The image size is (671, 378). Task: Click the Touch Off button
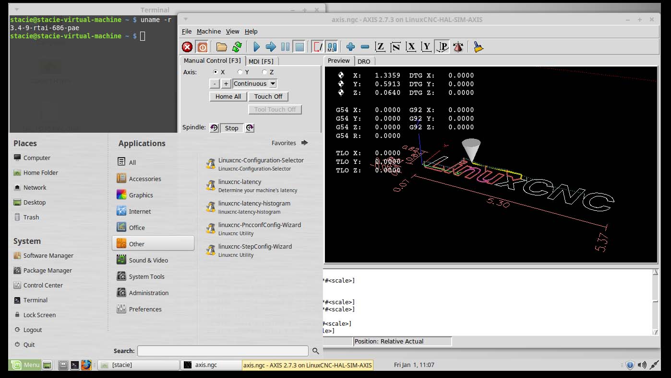268,97
